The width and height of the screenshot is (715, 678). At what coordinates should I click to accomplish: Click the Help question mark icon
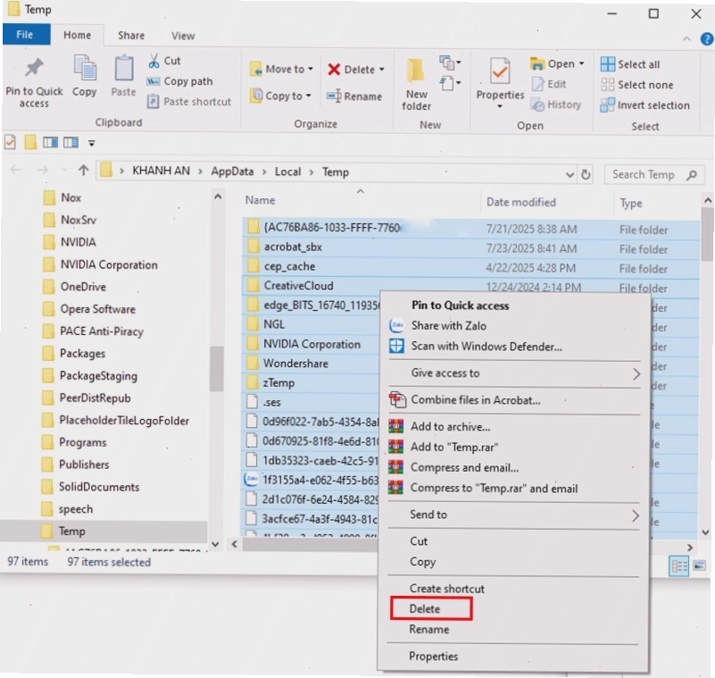(706, 39)
